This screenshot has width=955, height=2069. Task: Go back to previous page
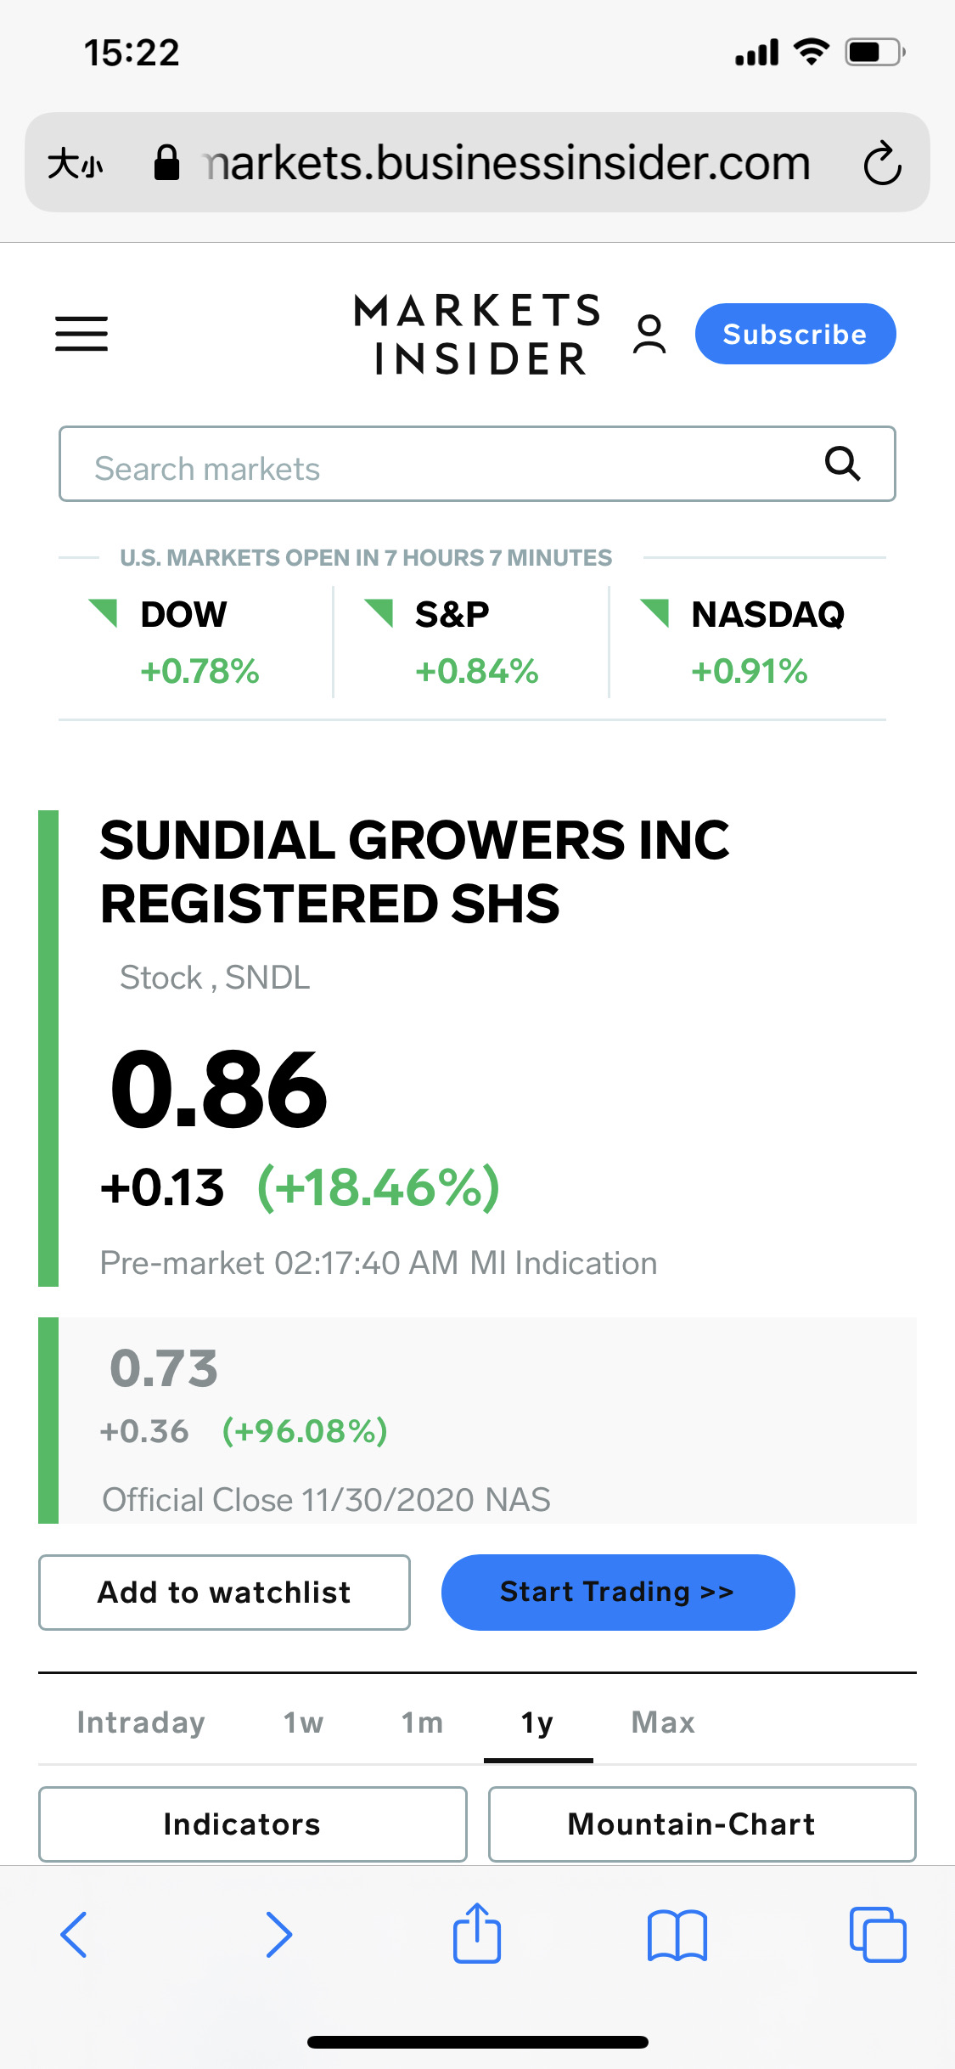click(74, 1935)
